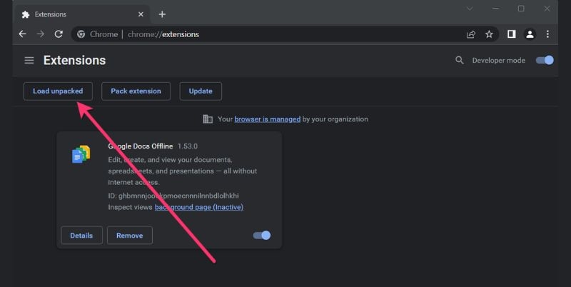Image resolution: width=571 pixels, height=287 pixels.
Task: Expand the tab search chevron
Action: (470, 9)
